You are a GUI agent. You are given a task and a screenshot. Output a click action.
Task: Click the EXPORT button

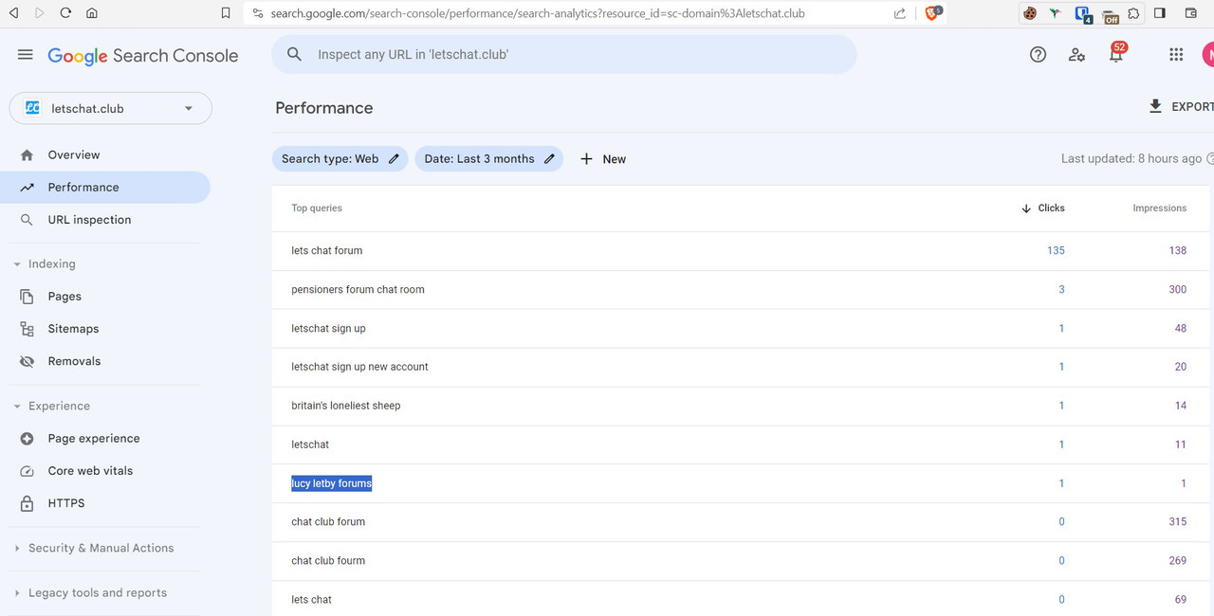[1181, 107]
